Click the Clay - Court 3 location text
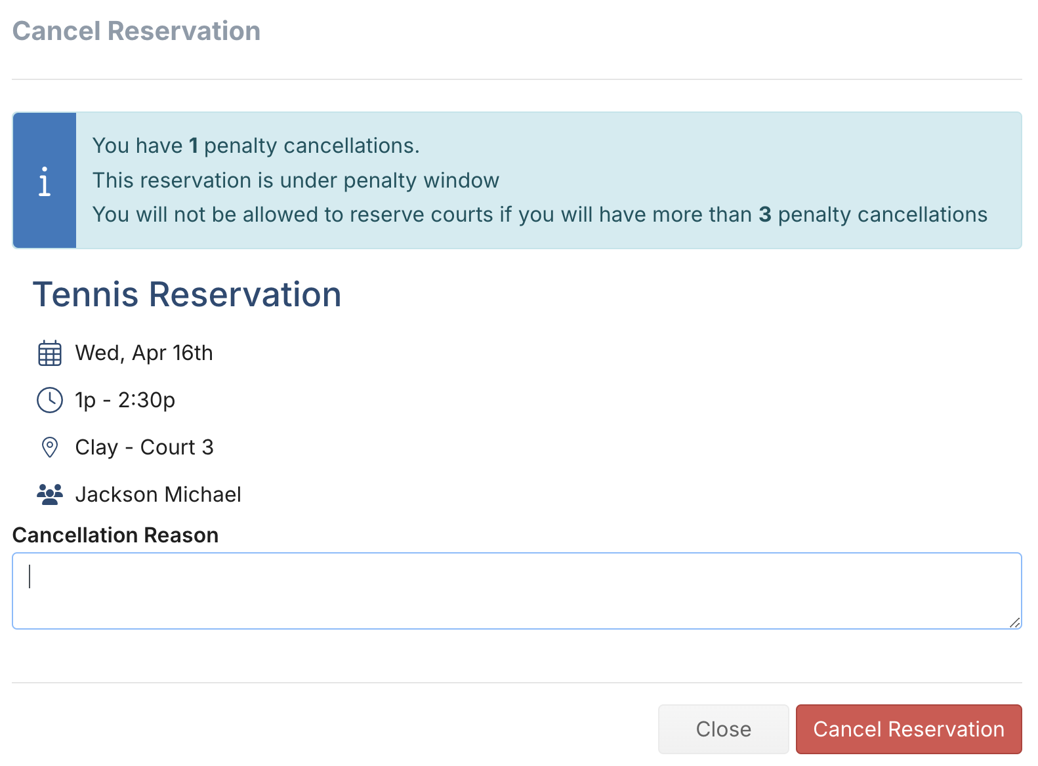Viewport: 1038px width, 766px height. [144, 447]
